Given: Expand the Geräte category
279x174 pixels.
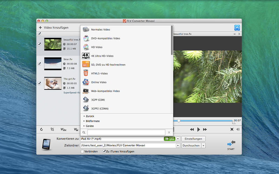Looking at the screenshot, I should [x=89, y=126].
